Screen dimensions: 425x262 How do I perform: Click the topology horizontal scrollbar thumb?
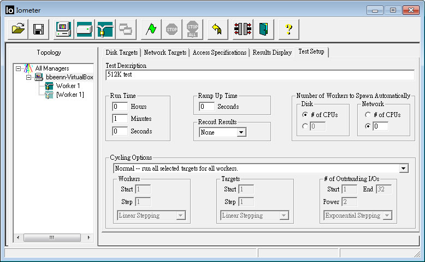[x=52, y=237]
